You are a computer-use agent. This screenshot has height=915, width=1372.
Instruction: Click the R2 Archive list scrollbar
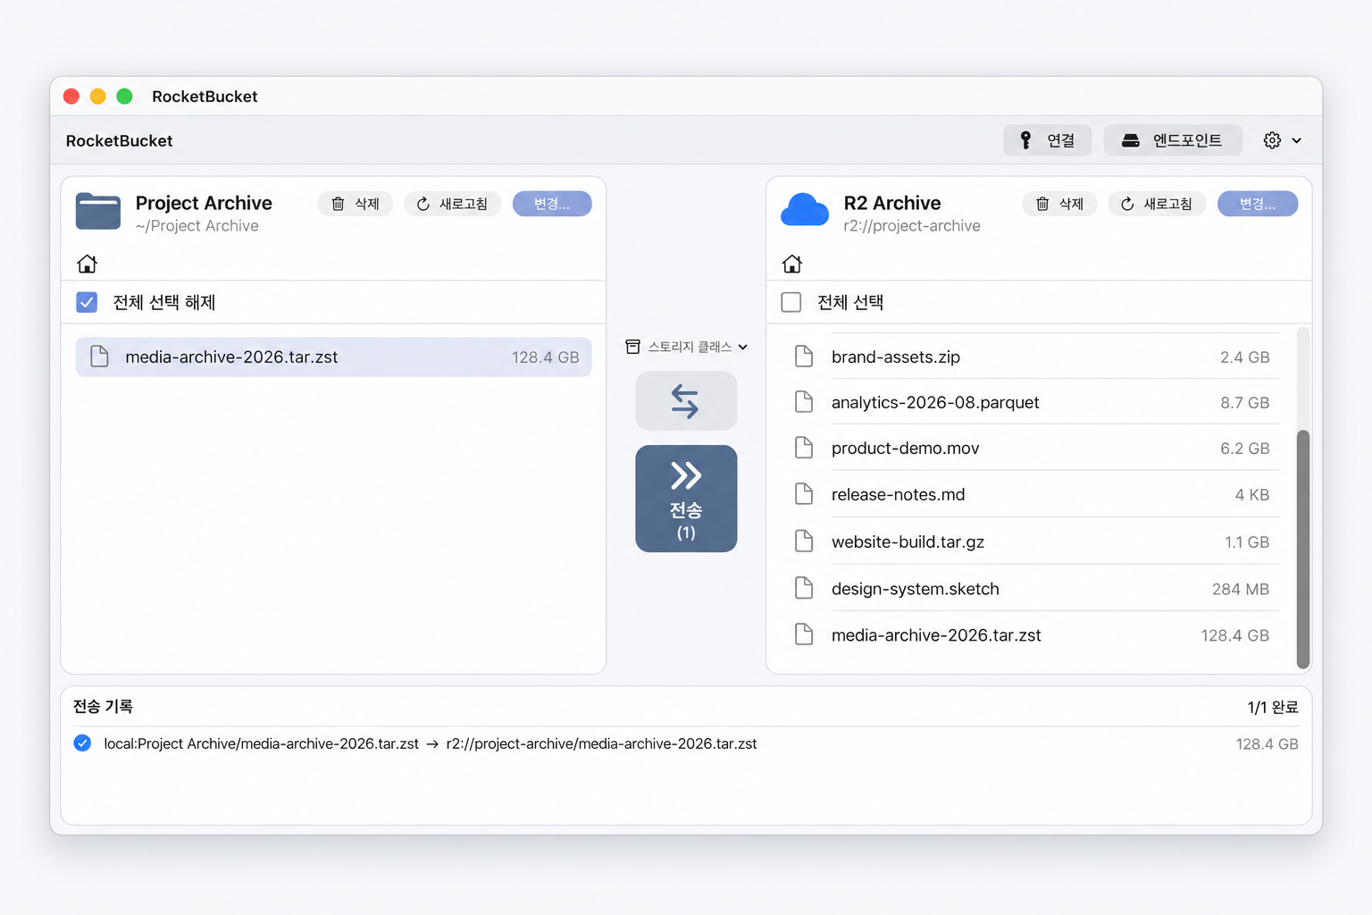(1303, 549)
